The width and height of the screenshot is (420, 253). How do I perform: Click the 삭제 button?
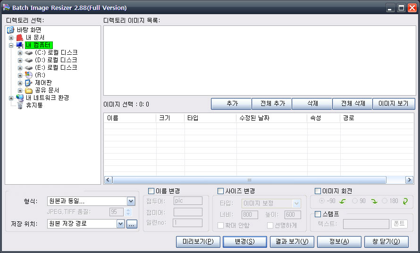pyautogui.click(x=312, y=104)
